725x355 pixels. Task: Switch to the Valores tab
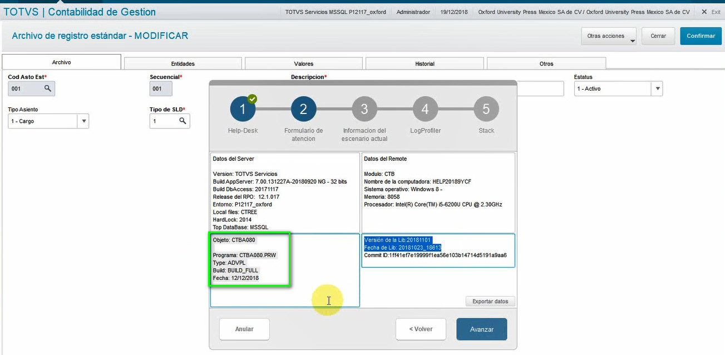pos(304,63)
